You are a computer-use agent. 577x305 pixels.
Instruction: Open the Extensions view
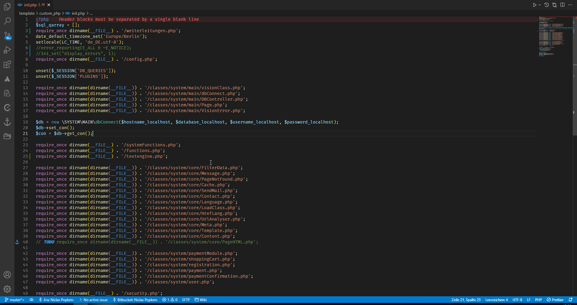point(7,65)
